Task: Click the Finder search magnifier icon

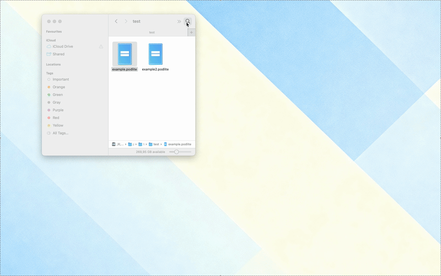Action: pyautogui.click(x=187, y=21)
